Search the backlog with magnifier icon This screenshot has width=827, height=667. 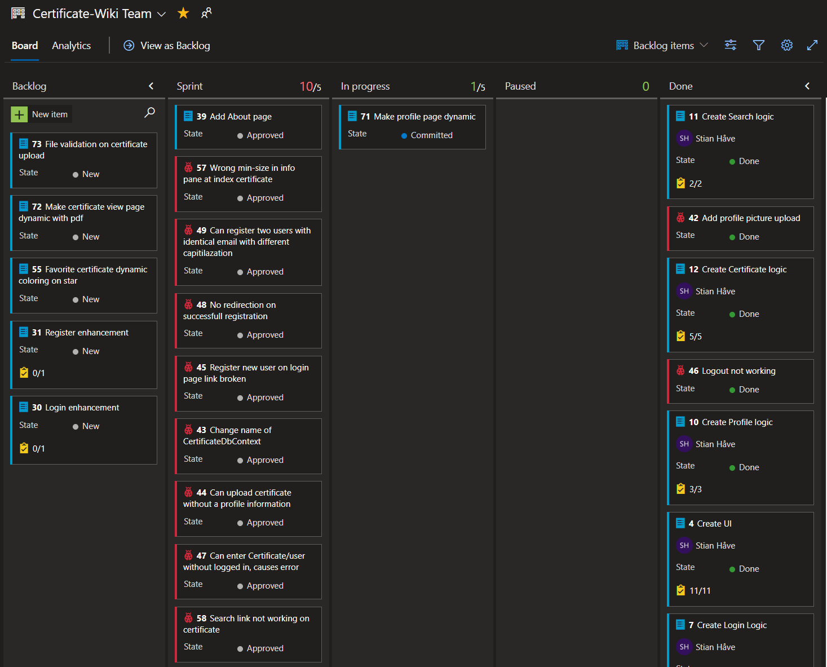coord(149,113)
